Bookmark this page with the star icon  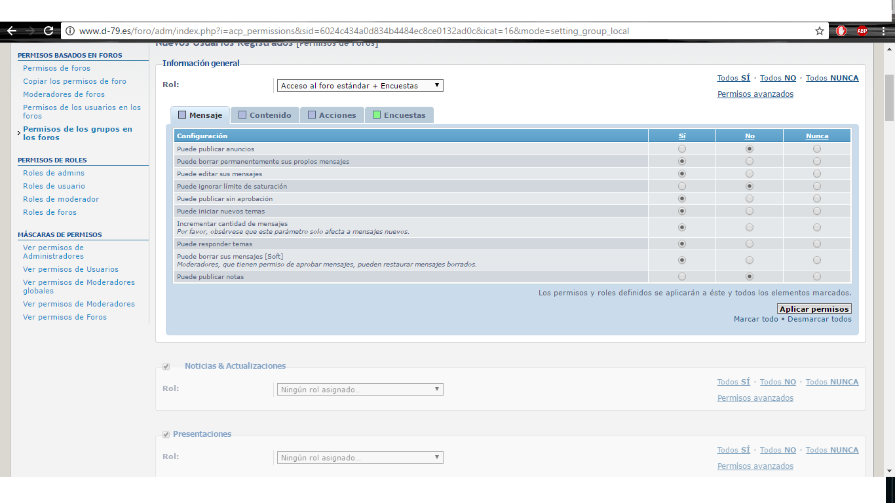tap(819, 31)
